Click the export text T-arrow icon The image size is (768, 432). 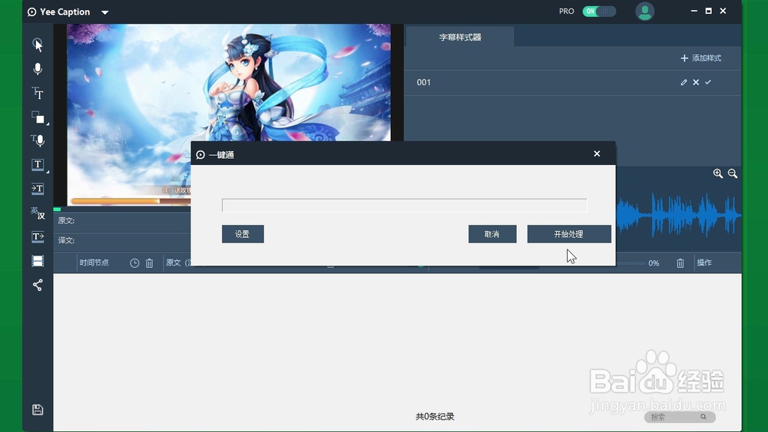(x=38, y=237)
